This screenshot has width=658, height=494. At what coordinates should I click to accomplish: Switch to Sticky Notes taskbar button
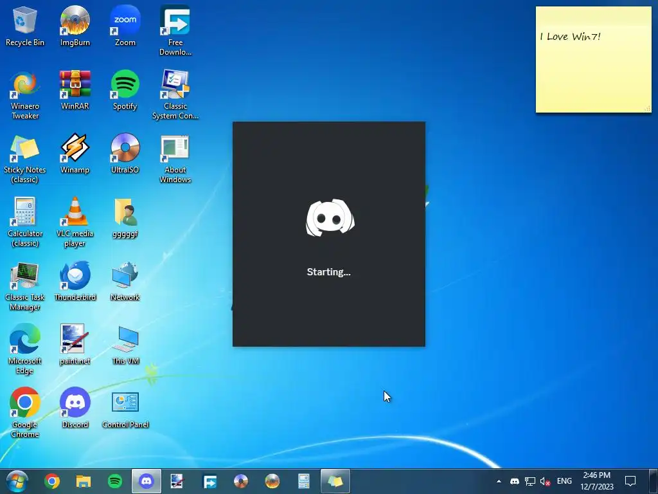click(x=335, y=481)
